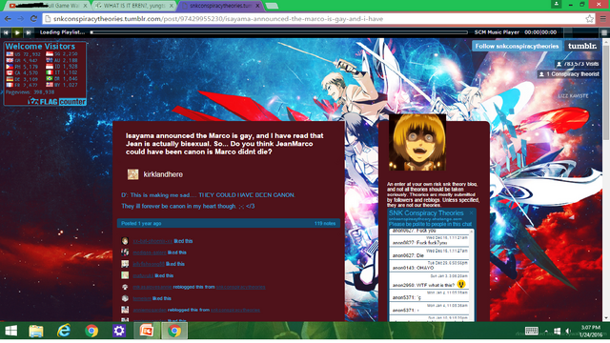Select the snkconspiracytheories tab
Image resolution: width=610 pixels, height=343 pixels.
(219, 6)
